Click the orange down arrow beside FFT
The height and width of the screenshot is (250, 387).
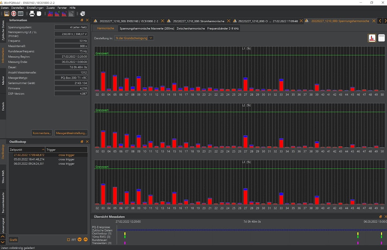[80, 240]
